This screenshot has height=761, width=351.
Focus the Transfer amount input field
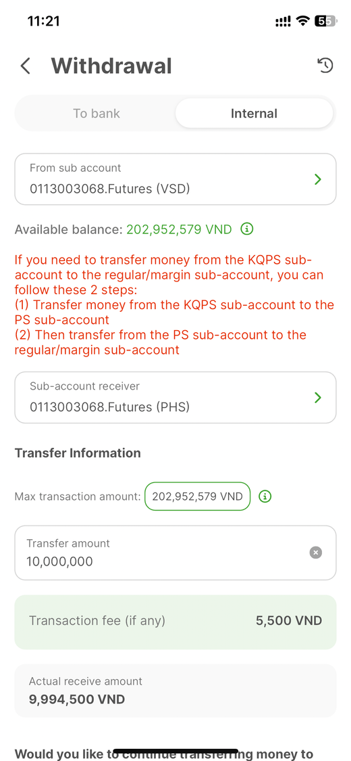pos(175,552)
